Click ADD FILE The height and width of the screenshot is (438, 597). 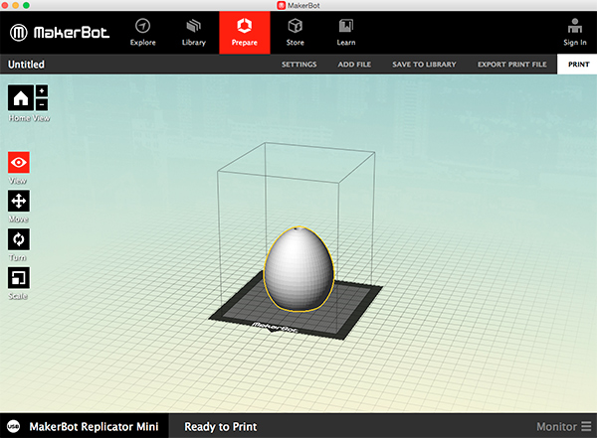[354, 65]
